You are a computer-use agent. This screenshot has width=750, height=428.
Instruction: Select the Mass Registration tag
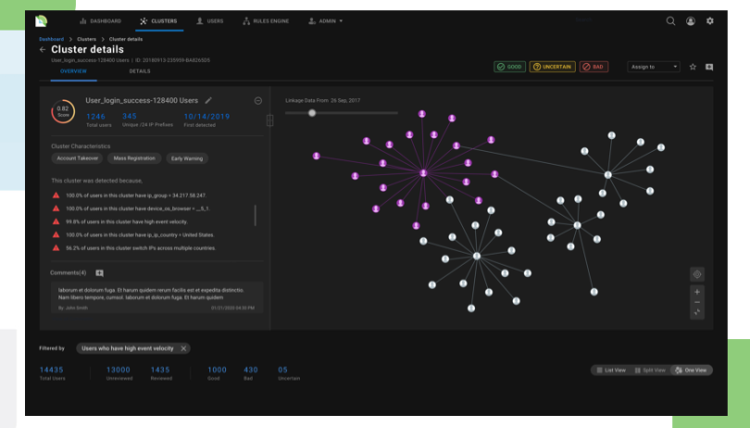[x=134, y=158]
